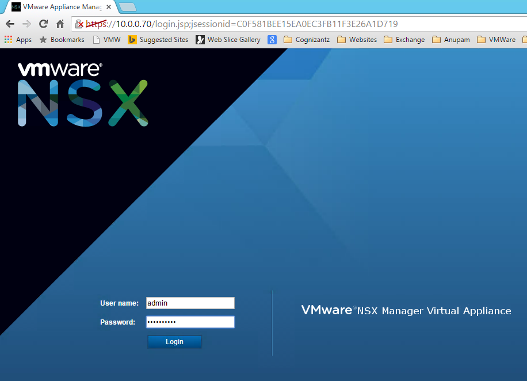
Task: Focus the Password input field
Action: click(190, 322)
